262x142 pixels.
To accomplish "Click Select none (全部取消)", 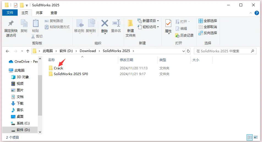I will click(208, 27).
